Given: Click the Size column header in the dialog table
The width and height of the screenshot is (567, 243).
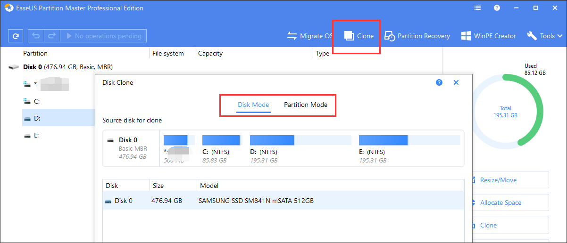Looking at the screenshot, I should [x=158, y=186].
